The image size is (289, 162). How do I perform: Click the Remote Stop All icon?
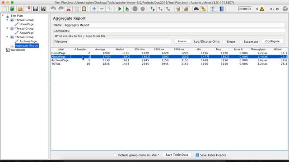[160, 9]
